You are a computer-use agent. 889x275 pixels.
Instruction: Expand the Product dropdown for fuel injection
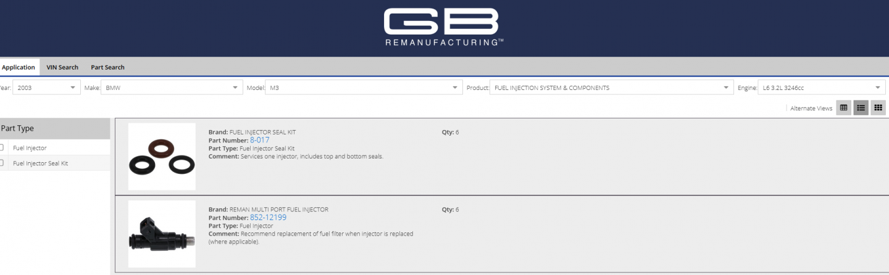pos(611,88)
